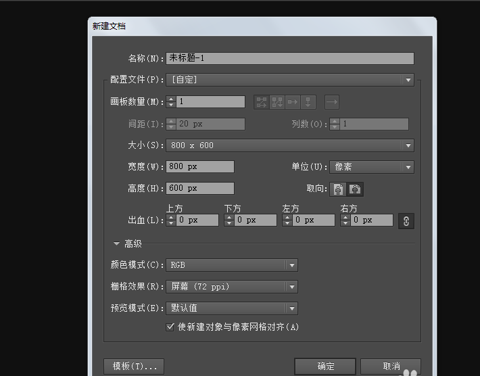Choose arrange by column artboard icon

click(308, 102)
